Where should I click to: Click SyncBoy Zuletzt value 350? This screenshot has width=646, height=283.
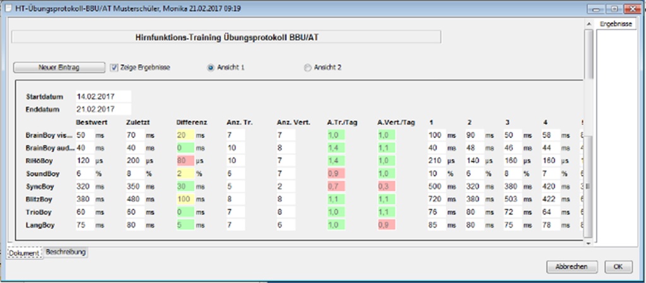point(135,187)
